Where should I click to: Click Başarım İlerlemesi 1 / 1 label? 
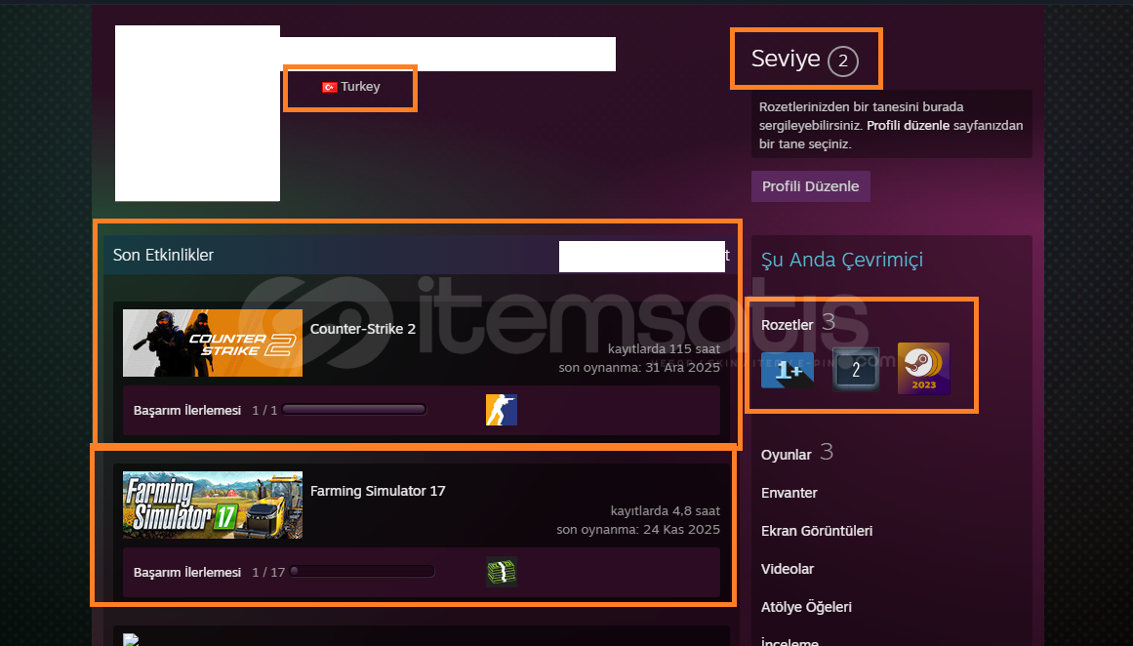pyautogui.click(x=205, y=411)
